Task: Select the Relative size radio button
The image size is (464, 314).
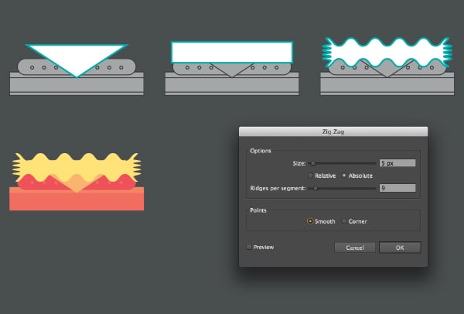Action: pos(312,176)
